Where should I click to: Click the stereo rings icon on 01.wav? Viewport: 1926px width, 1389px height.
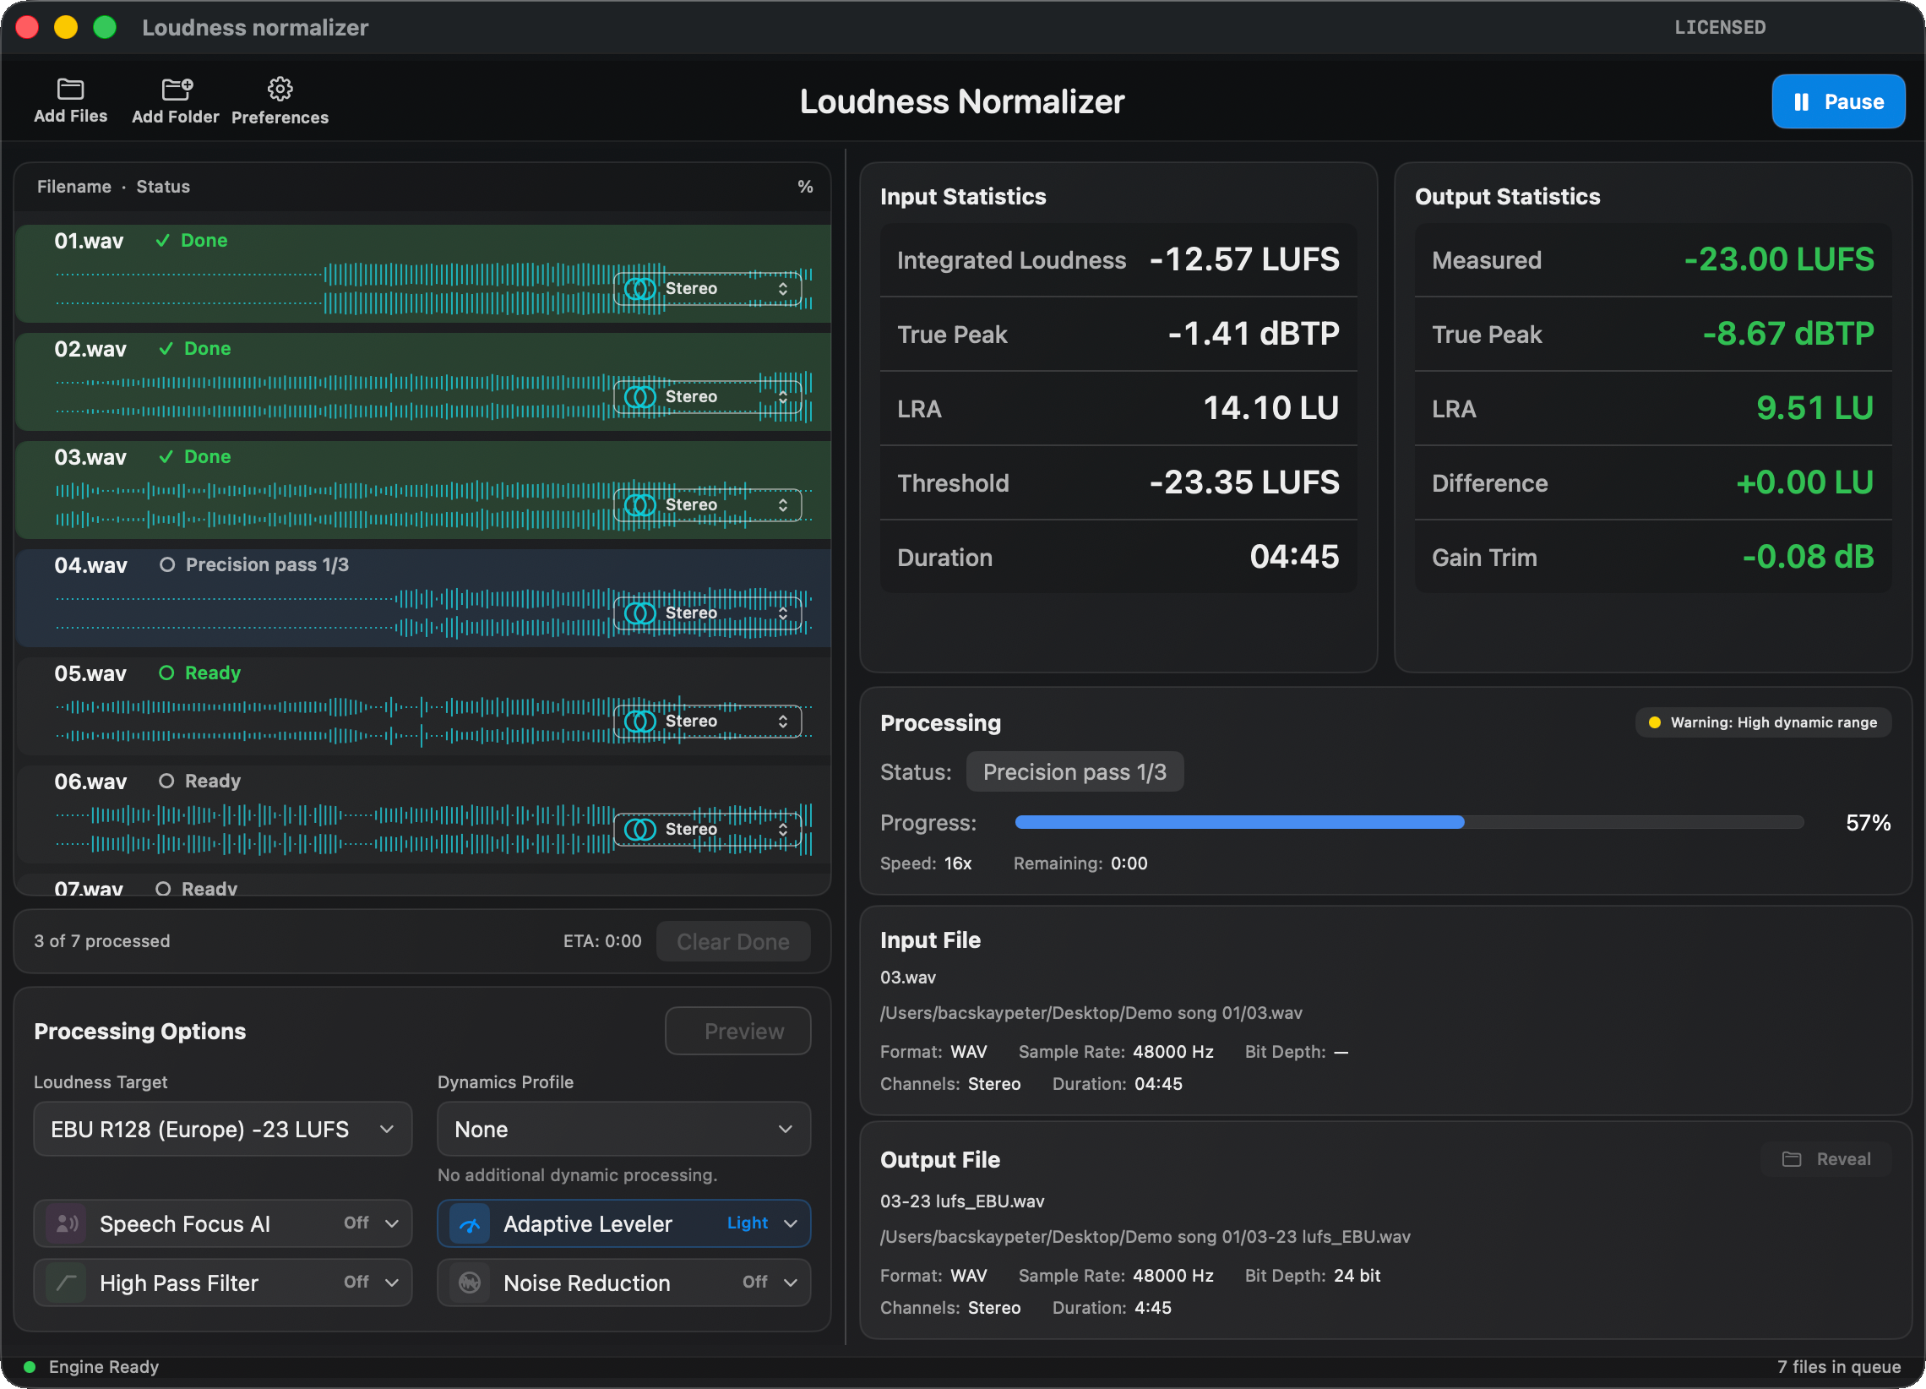[640, 289]
